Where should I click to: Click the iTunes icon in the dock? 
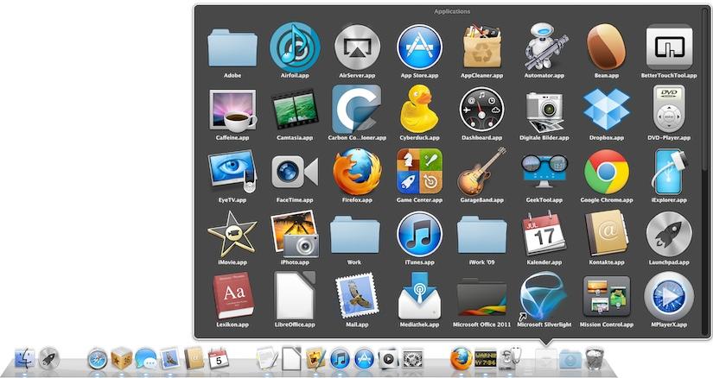tap(340, 359)
